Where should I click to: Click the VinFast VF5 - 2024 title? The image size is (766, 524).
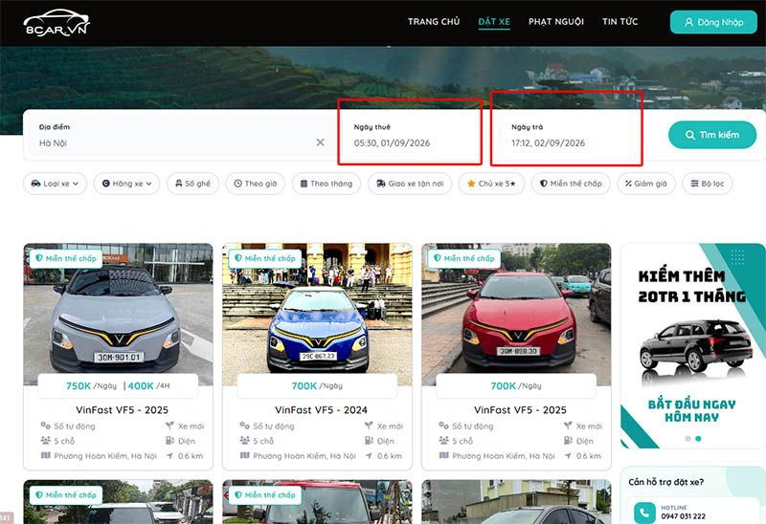point(321,410)
